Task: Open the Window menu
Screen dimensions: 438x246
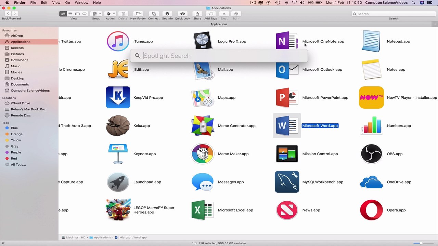Action: point(81,2)
